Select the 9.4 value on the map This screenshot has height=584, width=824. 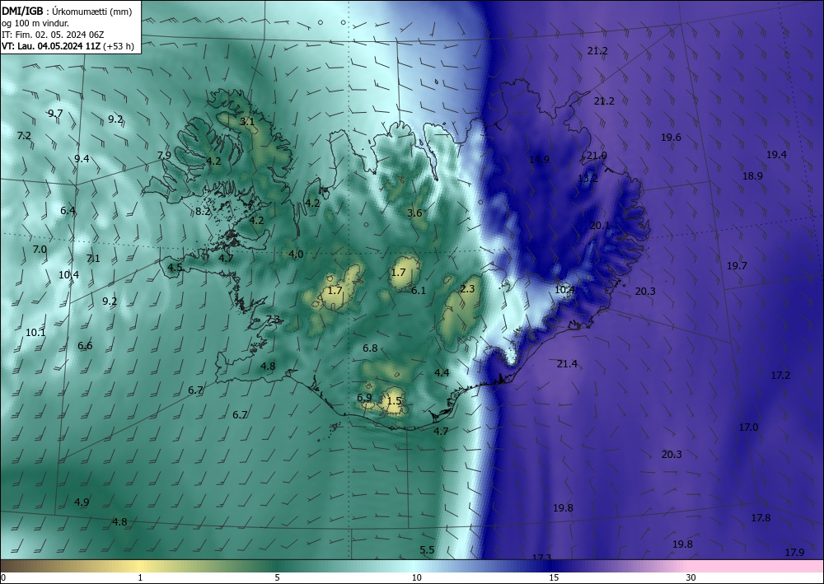coord(82,159)
